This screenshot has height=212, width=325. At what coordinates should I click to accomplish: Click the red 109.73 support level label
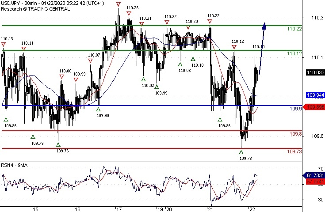[294, 151]
